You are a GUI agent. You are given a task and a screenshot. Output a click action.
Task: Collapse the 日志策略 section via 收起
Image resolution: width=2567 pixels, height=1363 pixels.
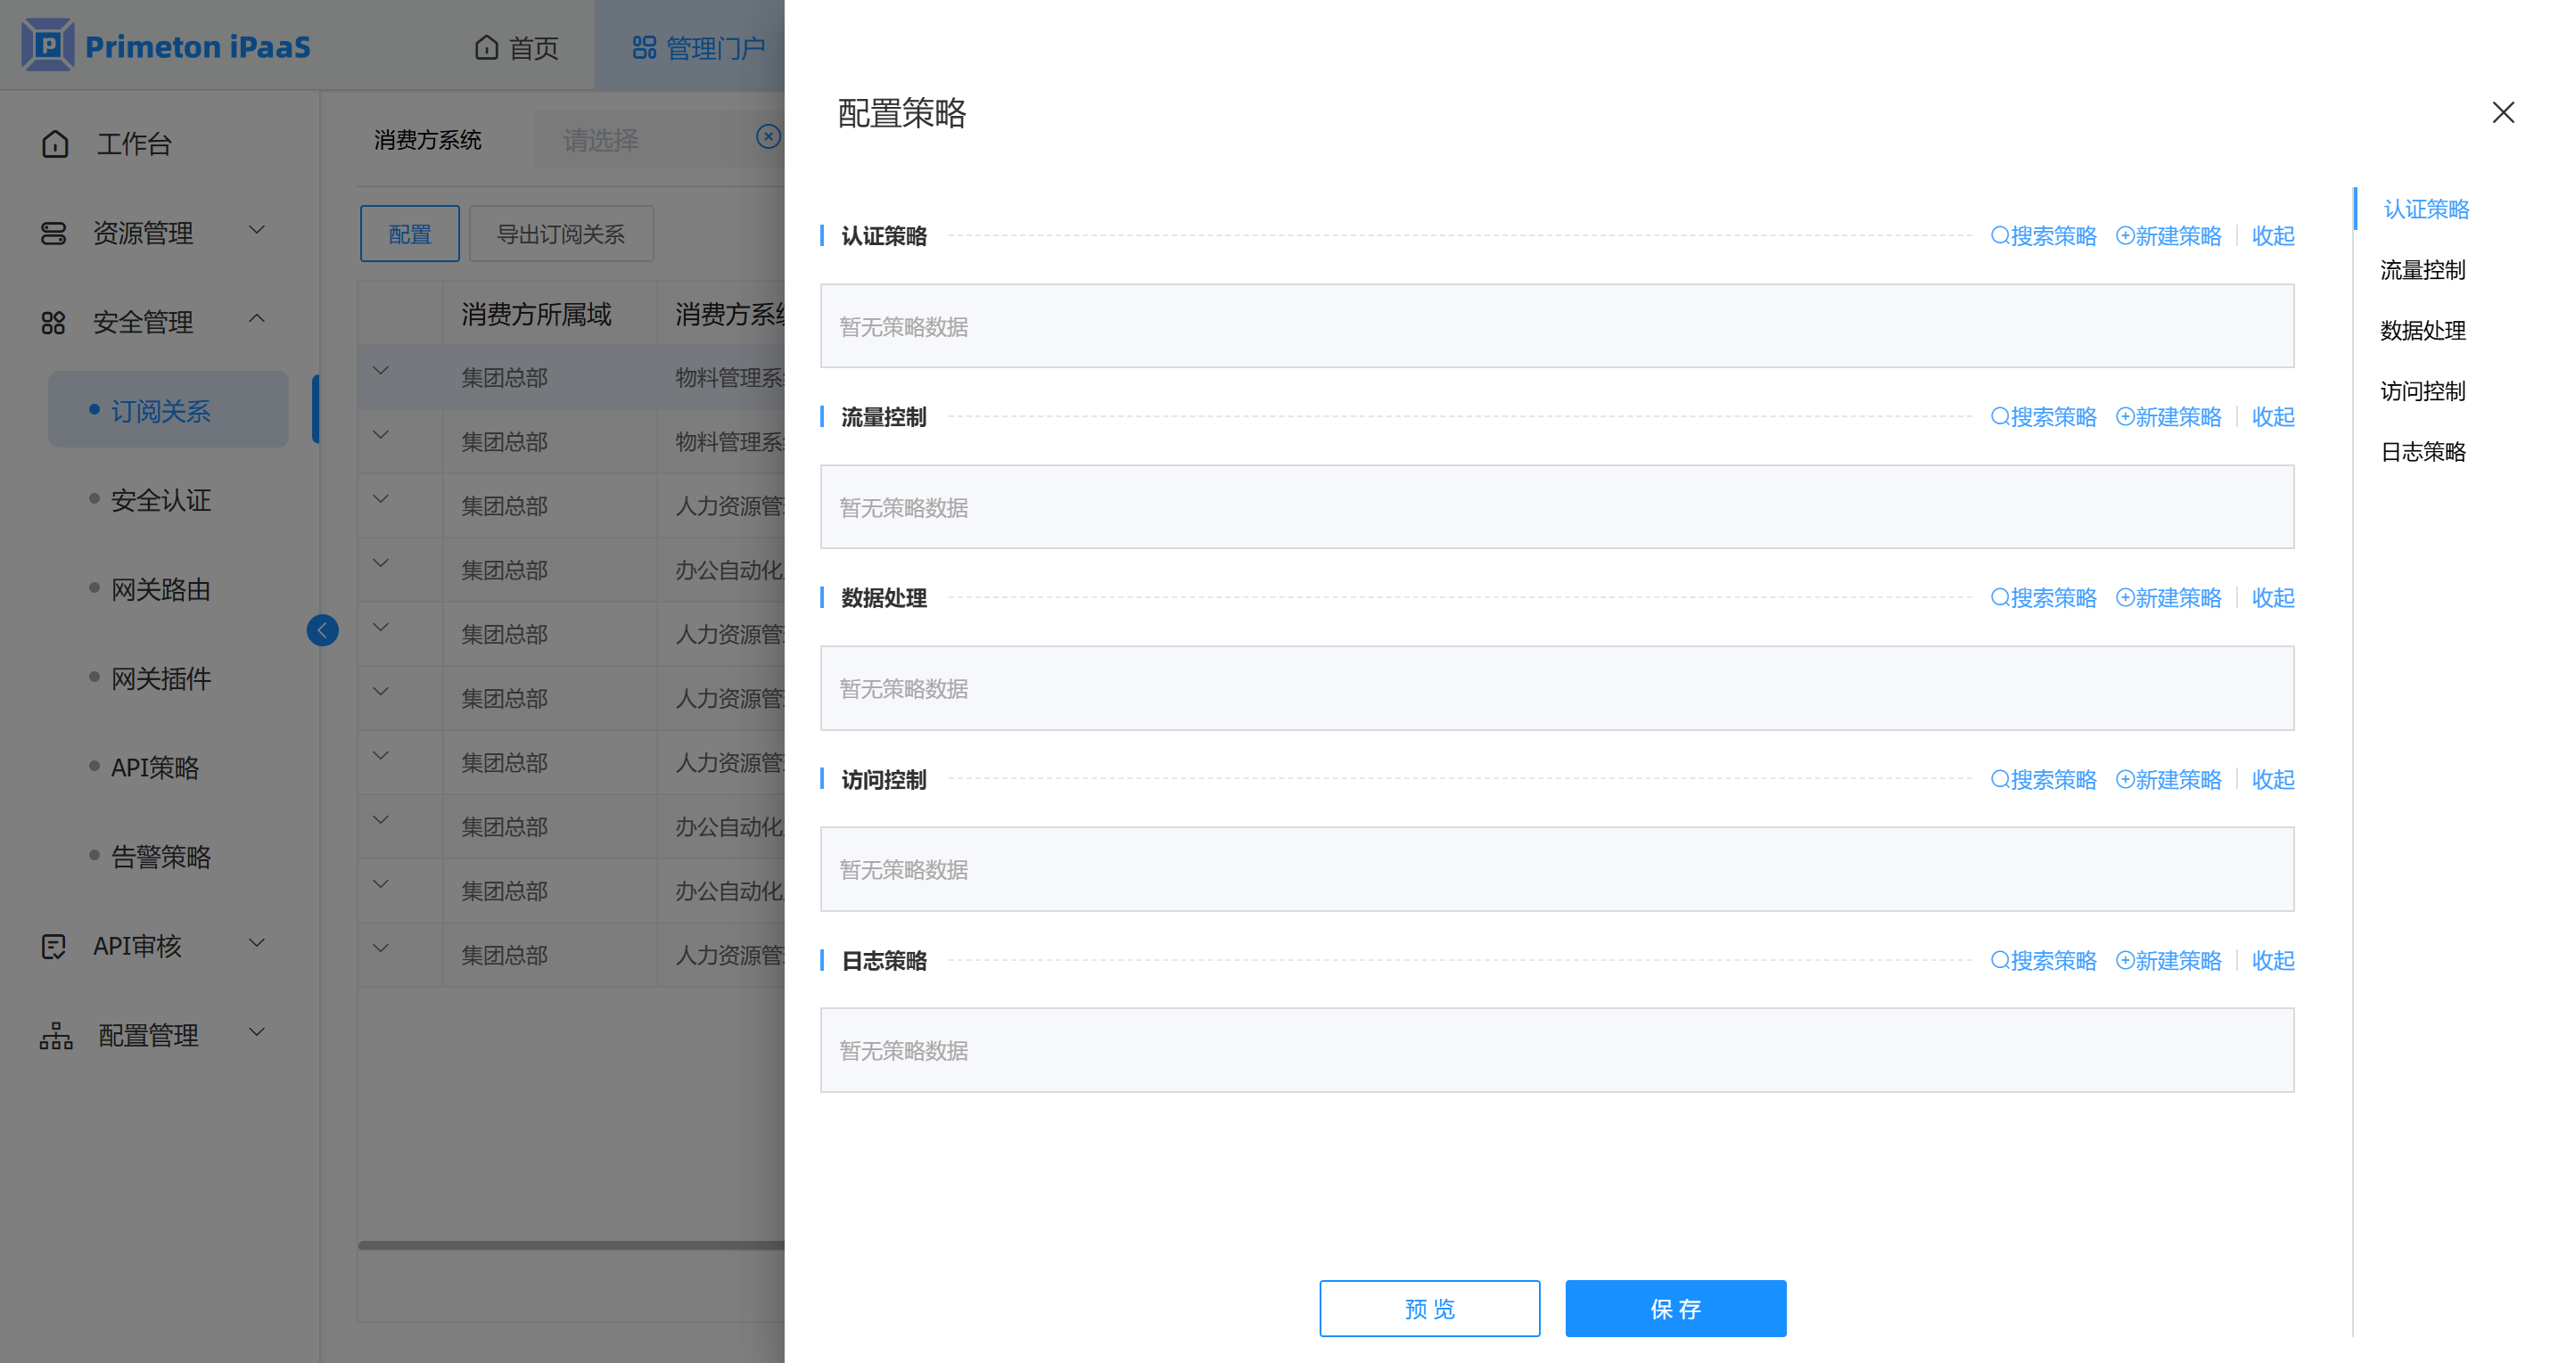coord(2272,960)
